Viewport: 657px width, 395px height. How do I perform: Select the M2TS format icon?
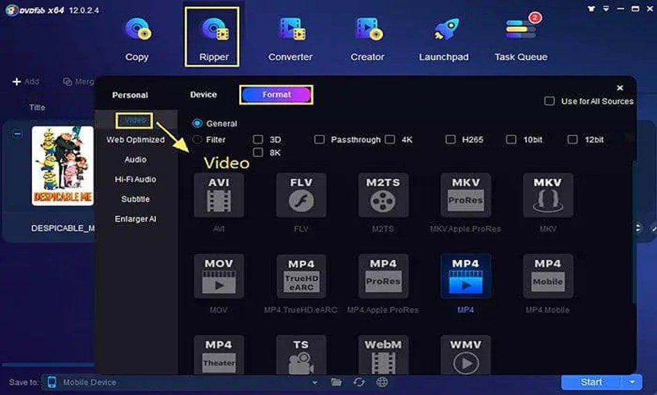coord(383,195)
